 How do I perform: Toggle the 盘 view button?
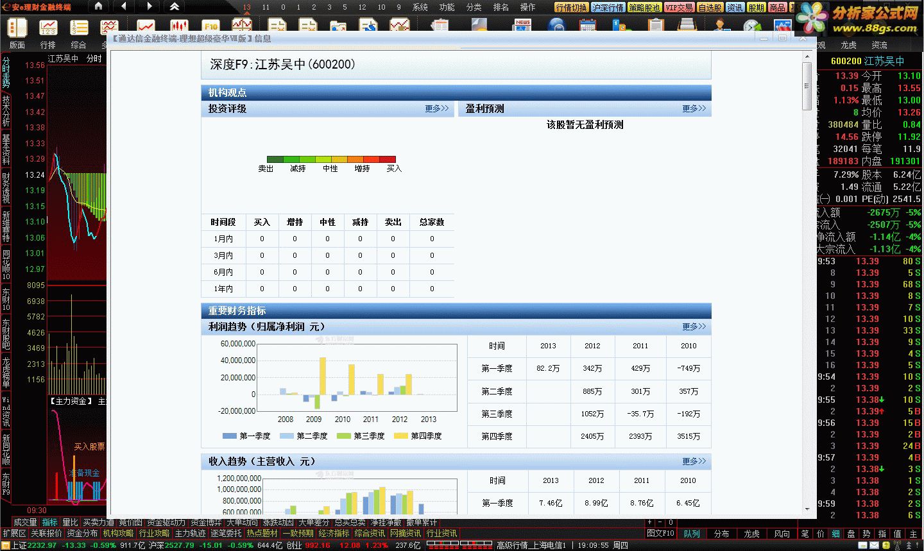(x=851, y=534)
